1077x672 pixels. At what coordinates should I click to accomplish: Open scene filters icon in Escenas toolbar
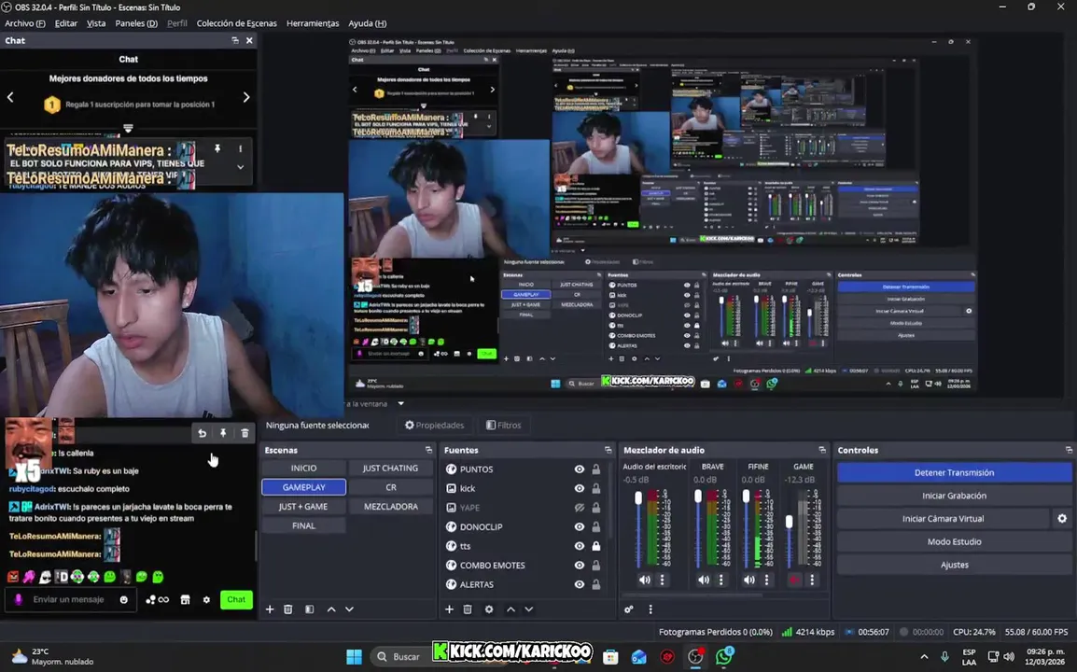pos(310,609)
